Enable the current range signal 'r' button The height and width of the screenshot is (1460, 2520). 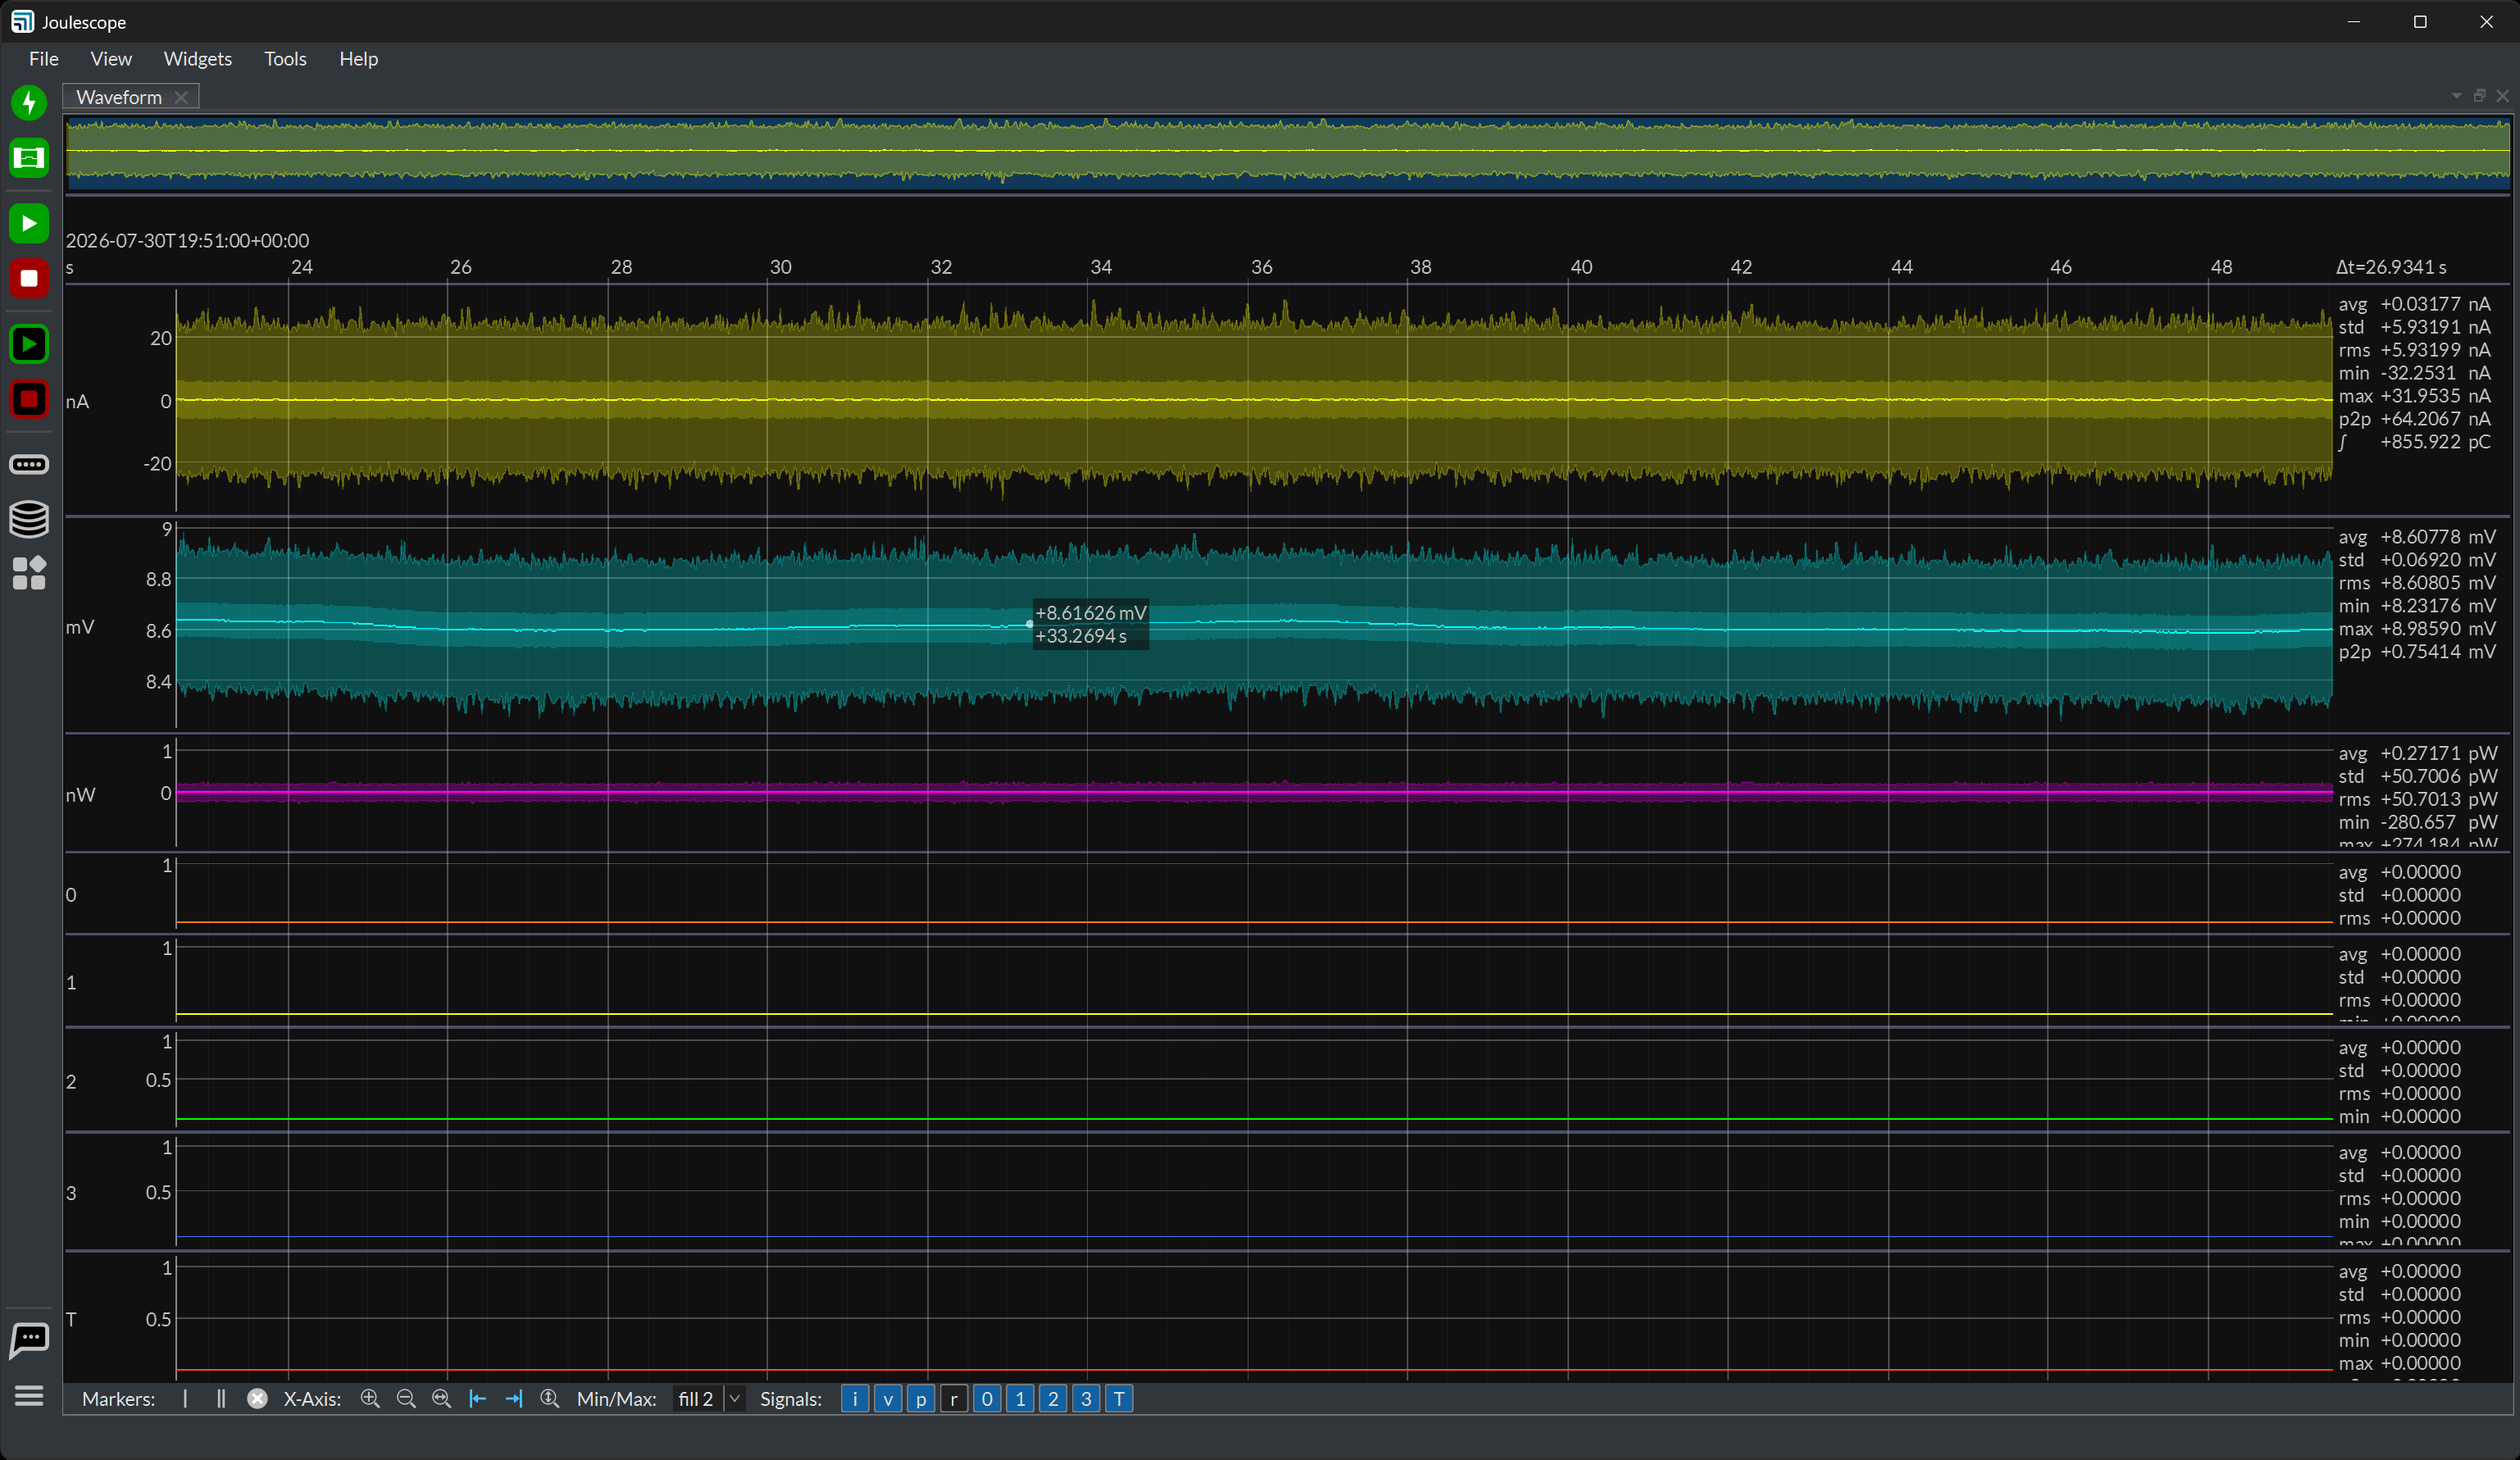click(x=954, y=1399)
